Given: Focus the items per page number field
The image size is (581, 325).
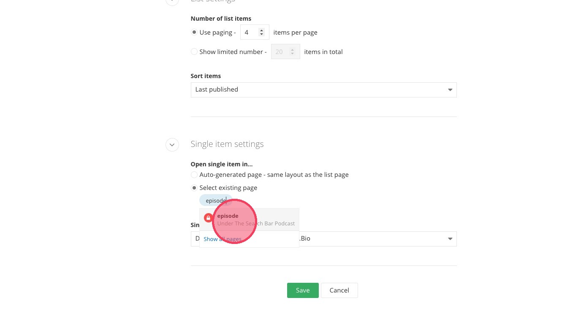Looking at the screenshot, I should tap(249, 32).
